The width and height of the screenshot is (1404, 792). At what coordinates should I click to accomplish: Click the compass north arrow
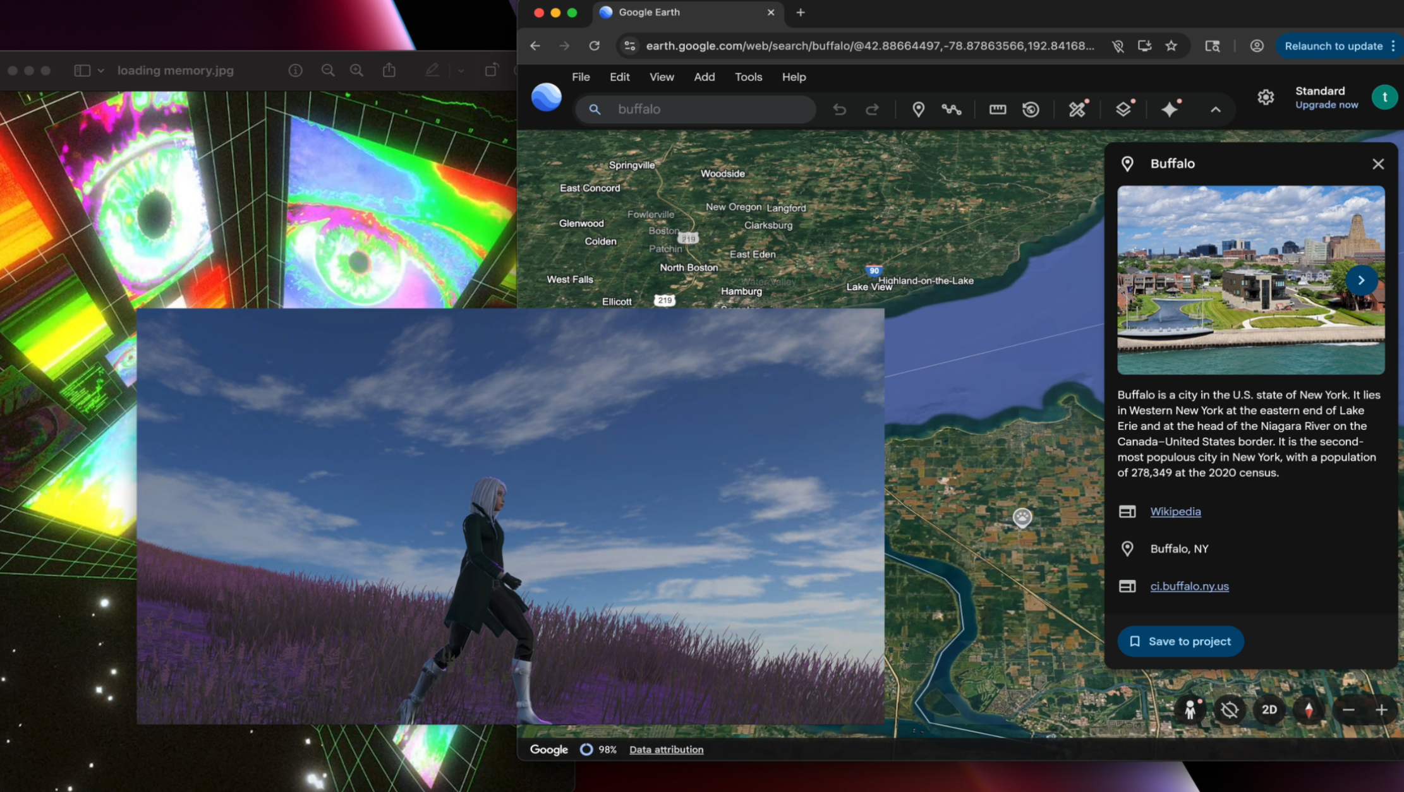1309,710
